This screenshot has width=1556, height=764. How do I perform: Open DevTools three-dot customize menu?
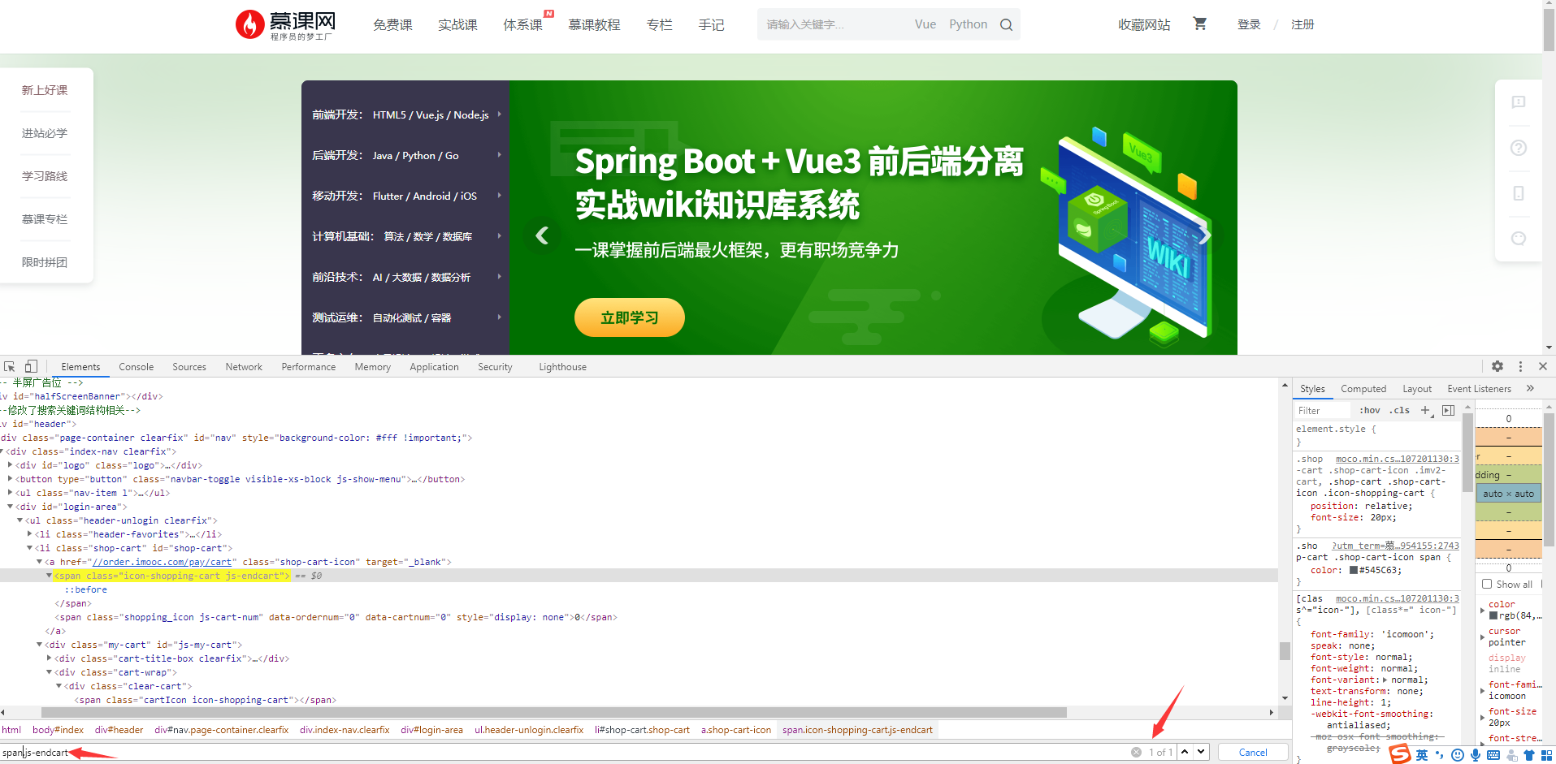coord(1520,366)
